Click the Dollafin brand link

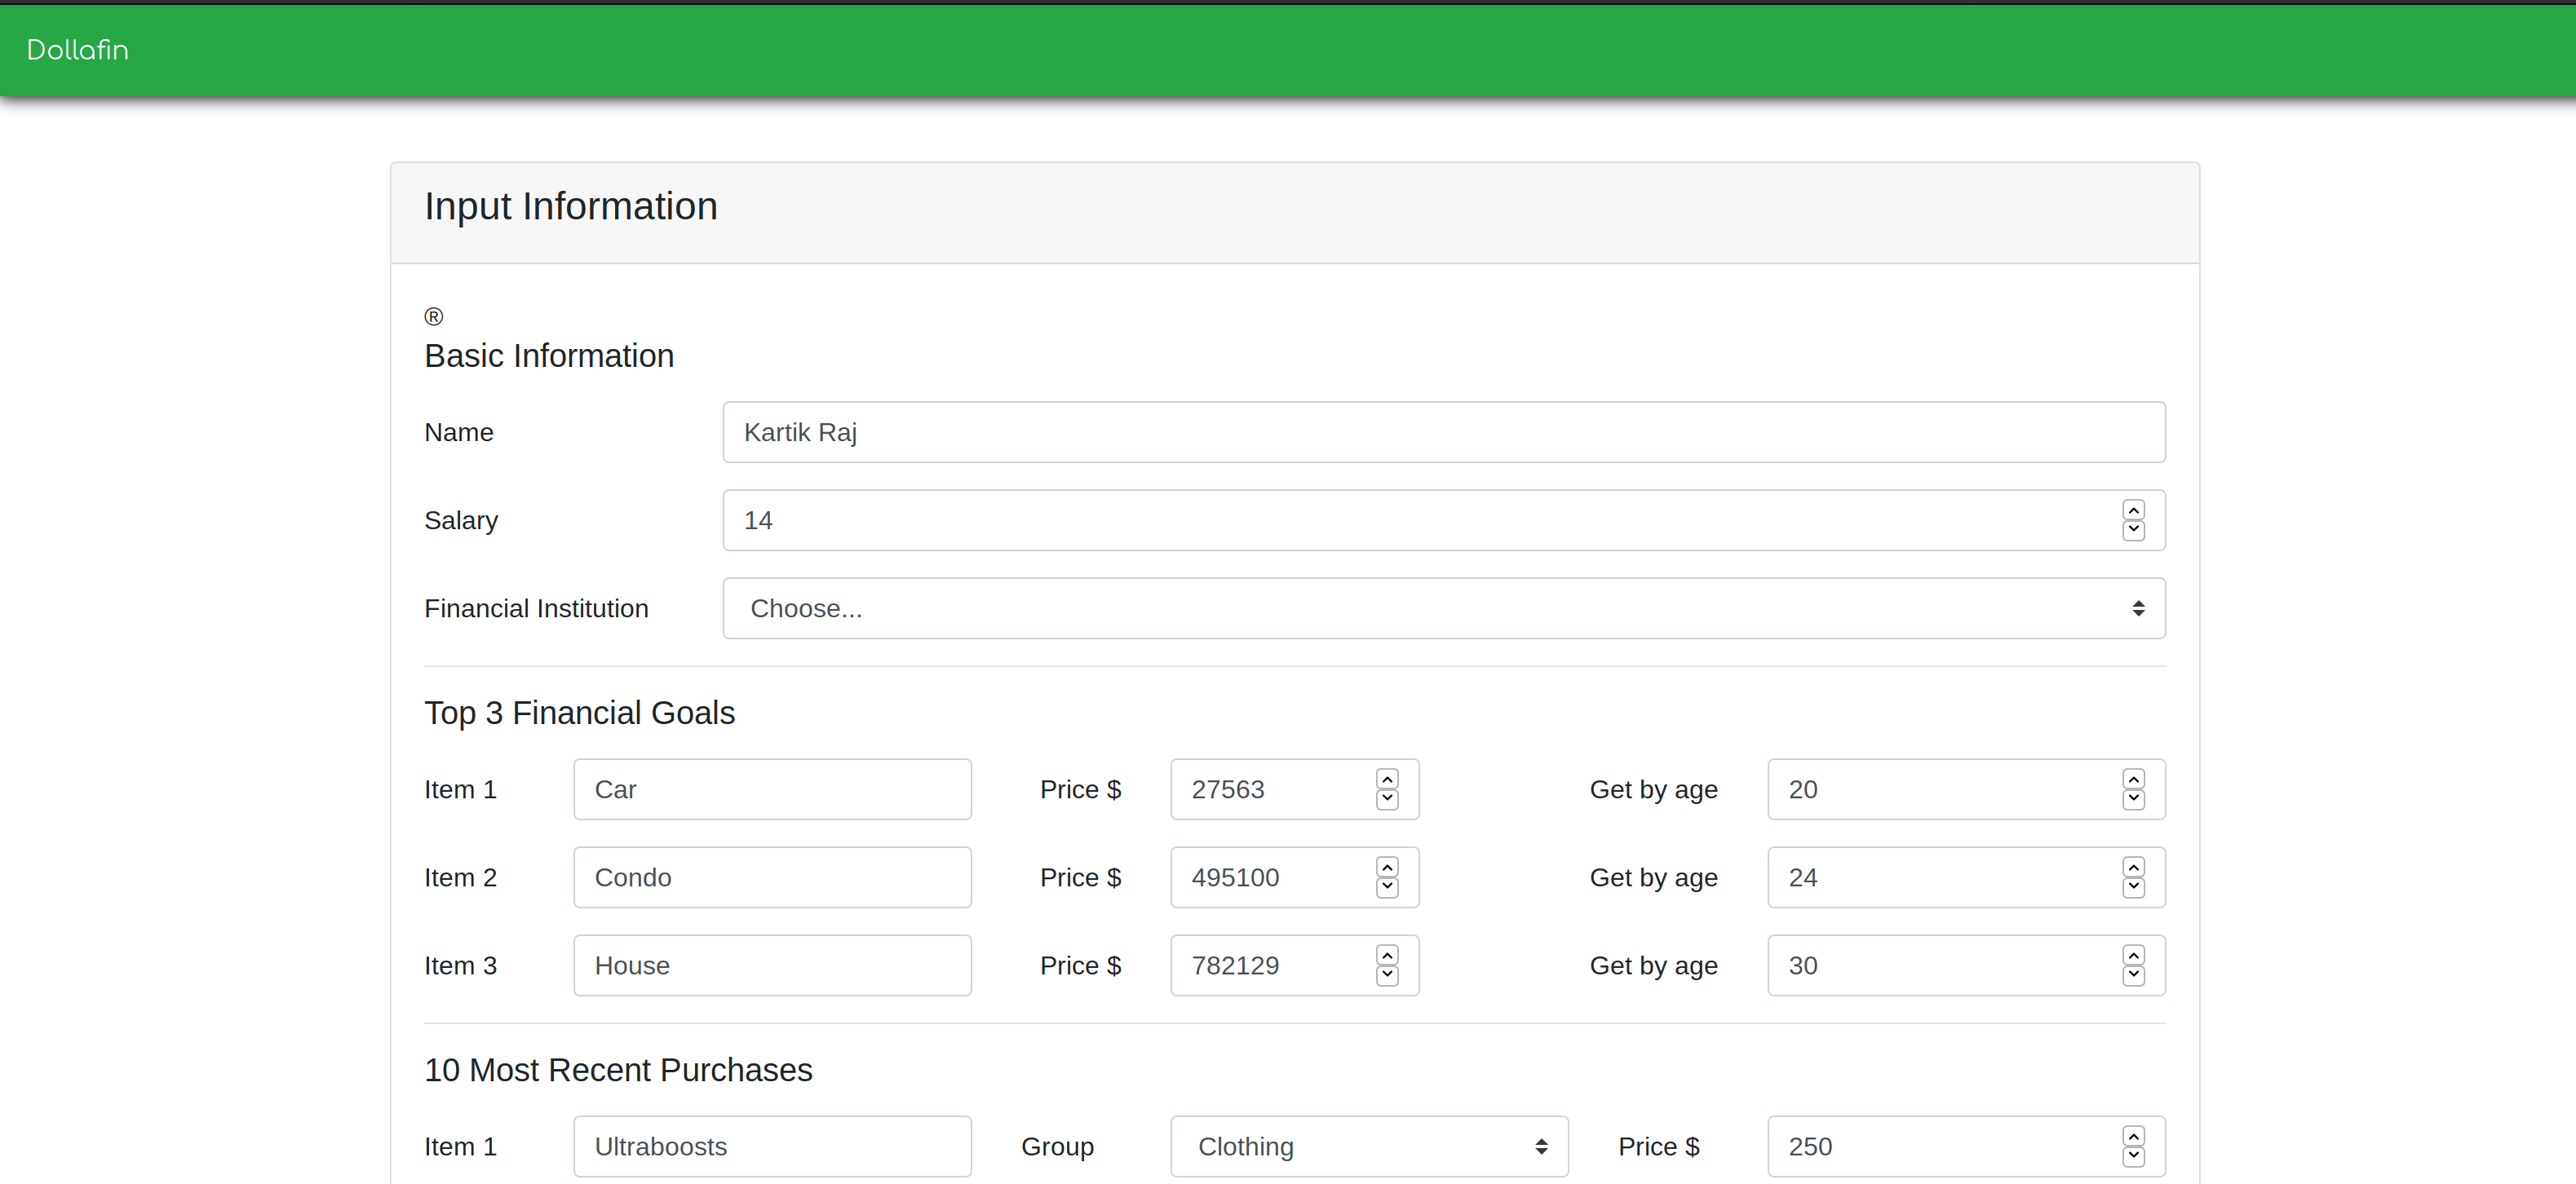[77, 50]
